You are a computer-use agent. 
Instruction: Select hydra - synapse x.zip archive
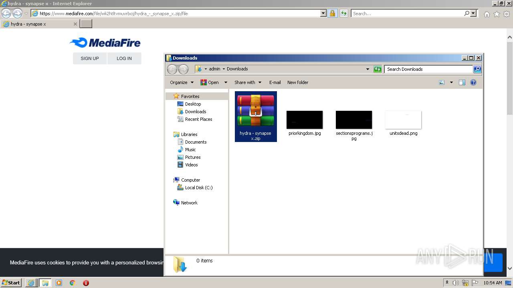[x=256, y=116]
